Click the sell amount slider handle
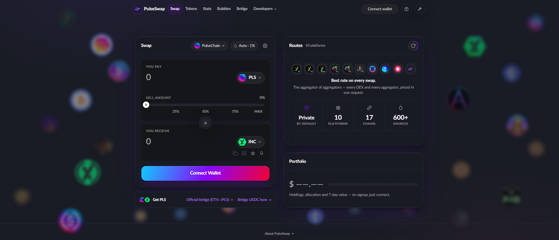This screenshot has height=240, width=559. coord(146,105)
